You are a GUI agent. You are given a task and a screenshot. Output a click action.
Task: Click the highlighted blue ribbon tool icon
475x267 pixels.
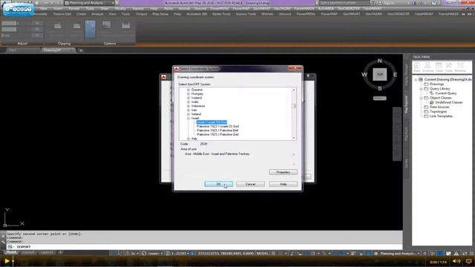click(x=91, y=29)
